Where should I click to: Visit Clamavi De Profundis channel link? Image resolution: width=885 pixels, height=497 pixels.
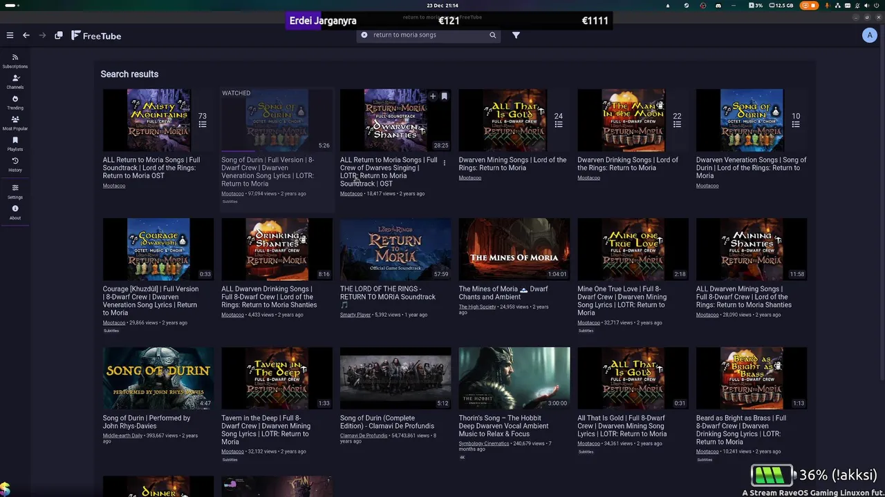[x=364, y=436]
